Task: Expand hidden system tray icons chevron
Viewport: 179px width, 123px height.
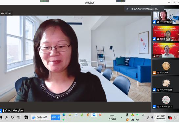Action: 122,117
